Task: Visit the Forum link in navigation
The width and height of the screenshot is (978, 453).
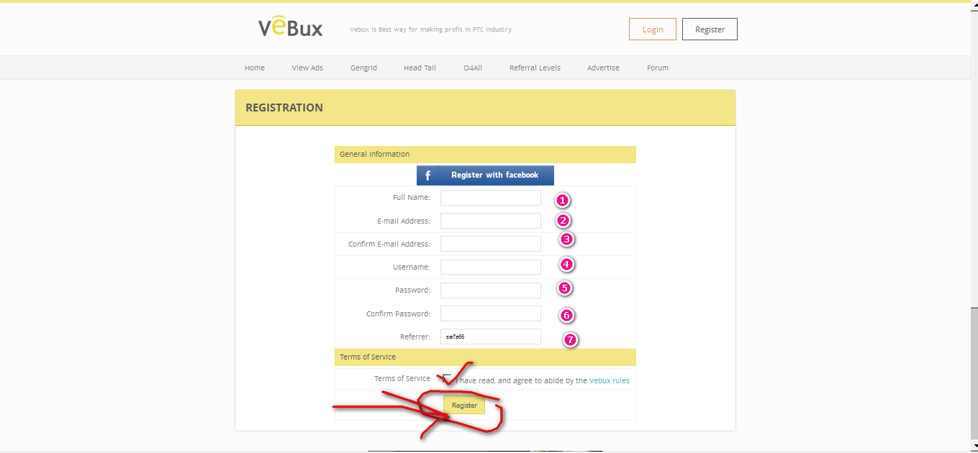Action: pyautogui.click(x=658, y=68)
